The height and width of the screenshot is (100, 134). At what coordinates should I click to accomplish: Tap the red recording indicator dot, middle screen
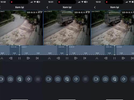(59, 2)
